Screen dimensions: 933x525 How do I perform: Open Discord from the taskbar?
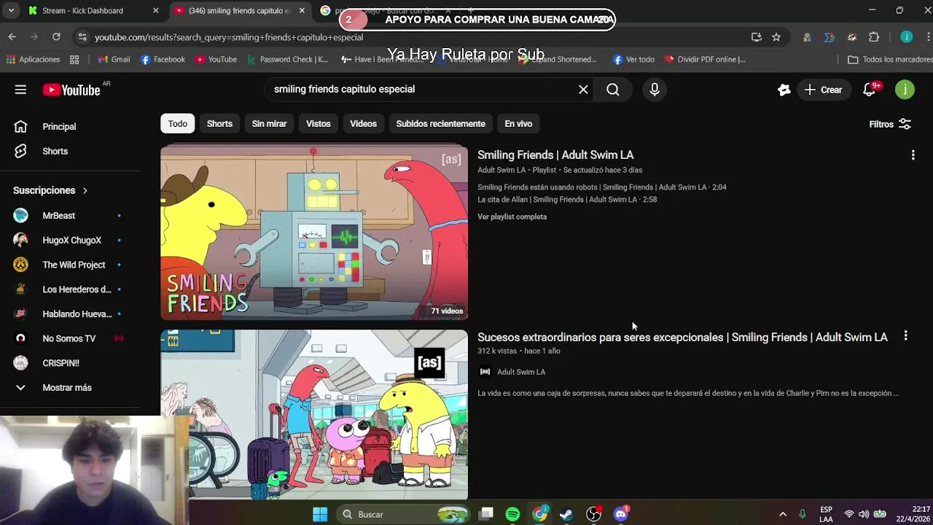(x=621, y=515)
